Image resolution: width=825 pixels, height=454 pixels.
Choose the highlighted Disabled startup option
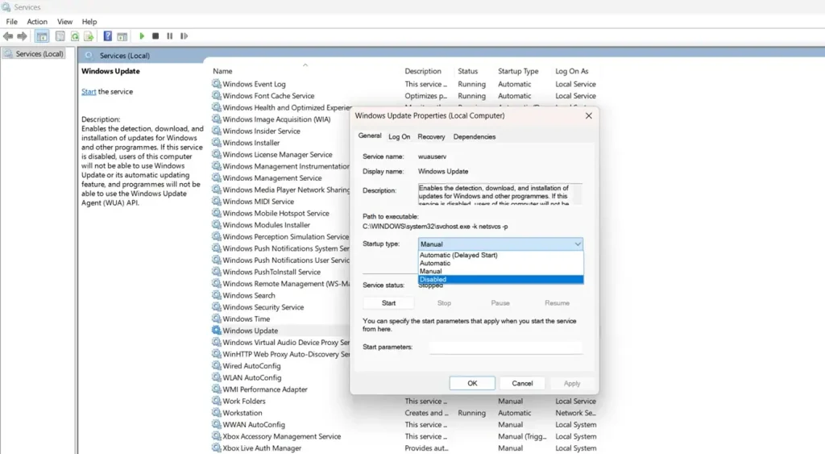tap(500, 279)
